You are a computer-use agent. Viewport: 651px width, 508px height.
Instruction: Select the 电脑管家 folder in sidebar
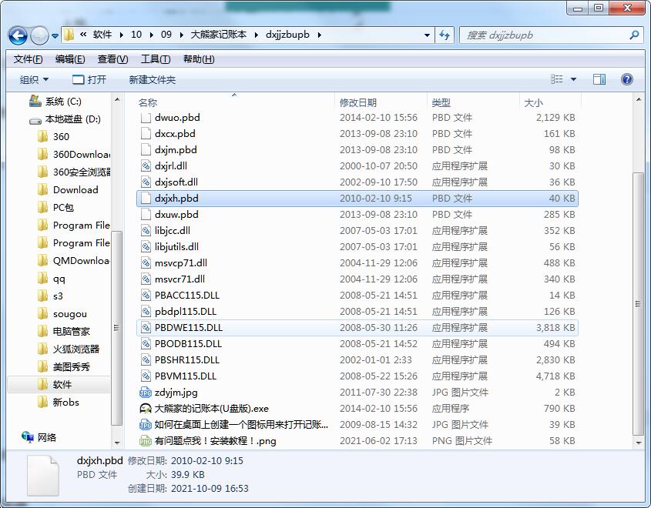63,331
